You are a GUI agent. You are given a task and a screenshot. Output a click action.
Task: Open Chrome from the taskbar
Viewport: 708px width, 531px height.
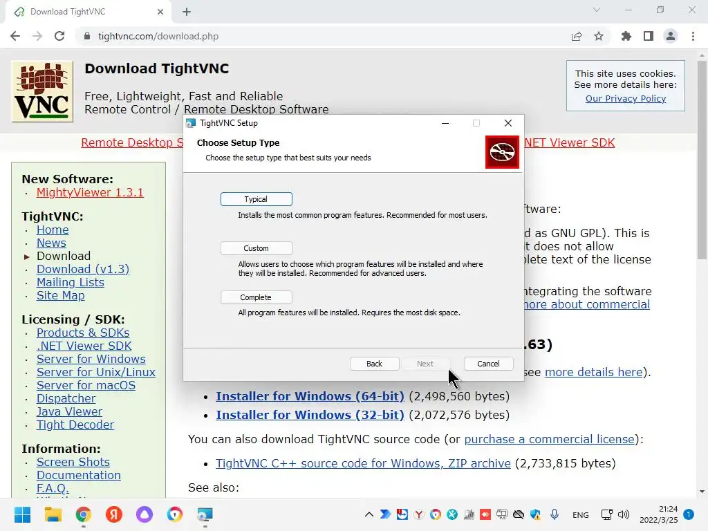coord(84,514)
